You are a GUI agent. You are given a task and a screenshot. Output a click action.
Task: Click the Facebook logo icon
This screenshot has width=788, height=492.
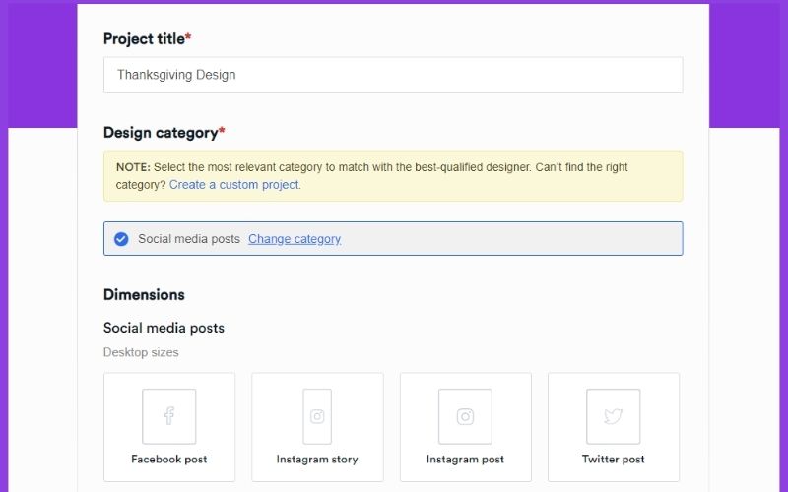pyautogui.click(x=168, y=416)
